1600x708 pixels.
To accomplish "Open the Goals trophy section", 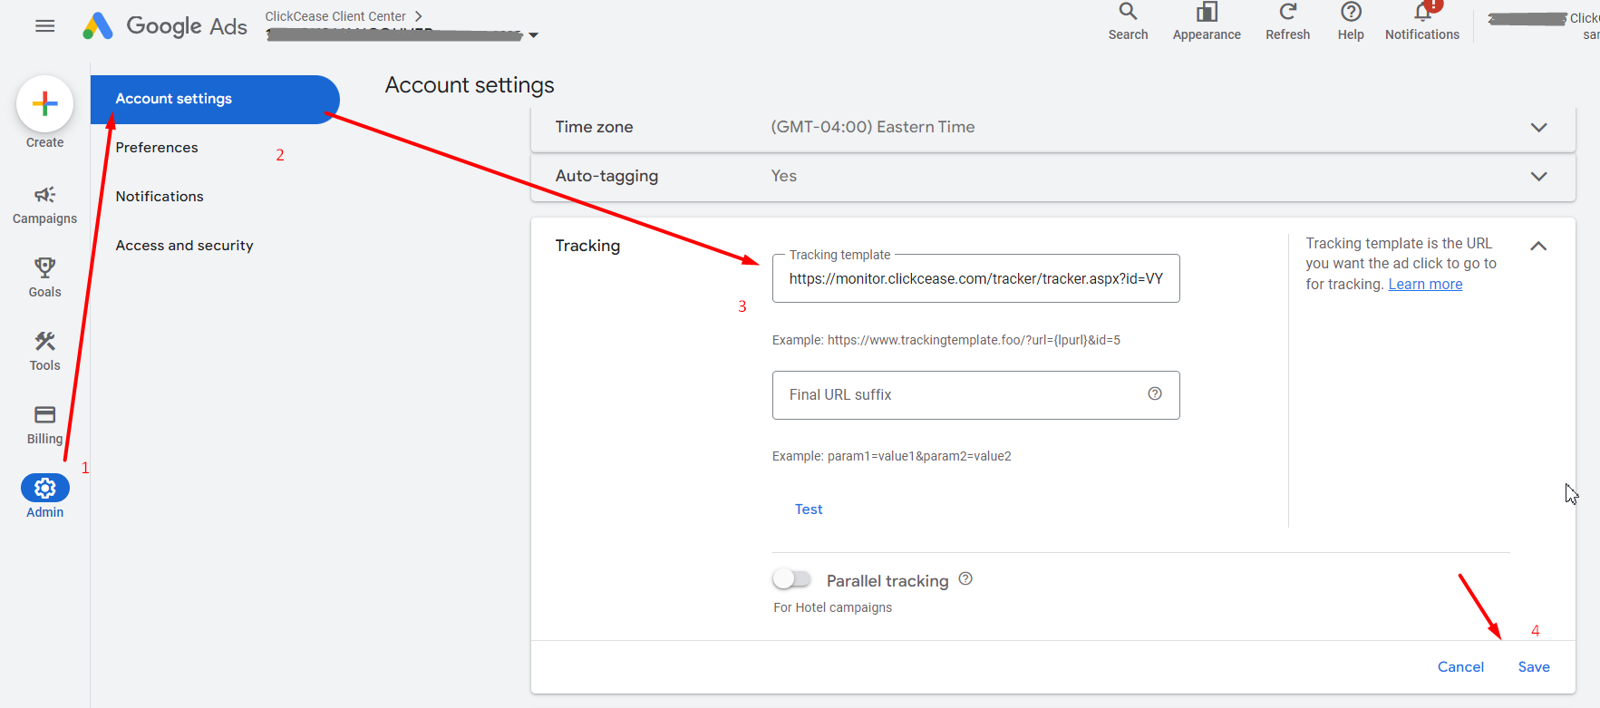I will 44,277.
